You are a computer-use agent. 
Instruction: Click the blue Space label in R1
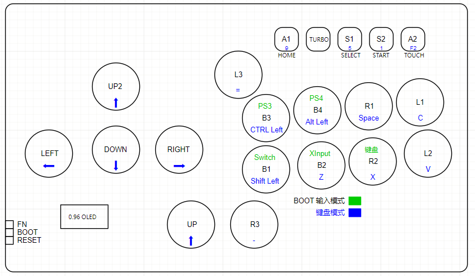(x=369, y=118)
